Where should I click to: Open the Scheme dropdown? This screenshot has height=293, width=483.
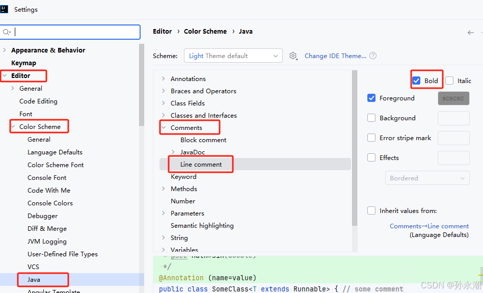233,56
